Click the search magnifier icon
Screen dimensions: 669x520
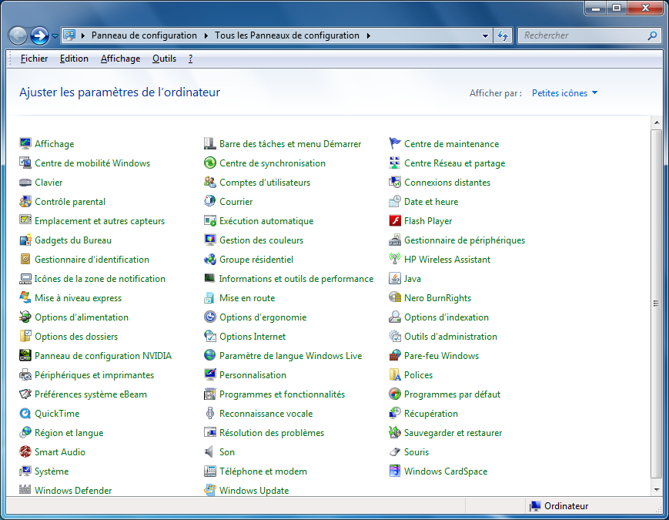(652, 36)
